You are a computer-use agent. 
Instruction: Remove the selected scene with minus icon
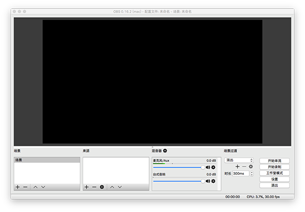point(26,187)
